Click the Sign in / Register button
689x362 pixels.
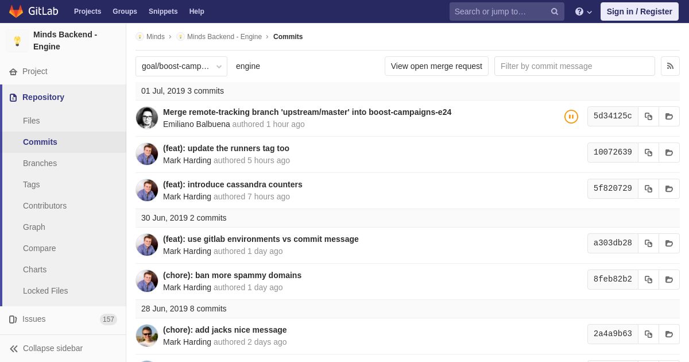640,11
